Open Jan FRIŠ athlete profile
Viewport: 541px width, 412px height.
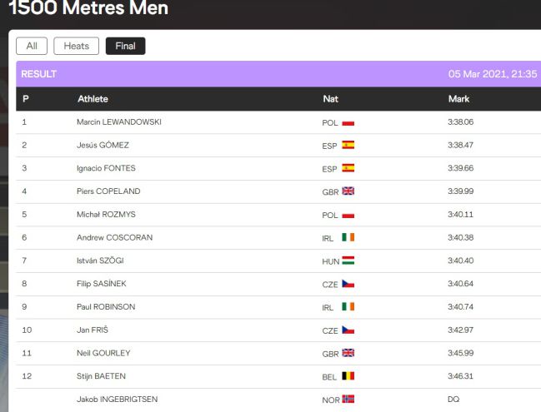coord(93,330)
